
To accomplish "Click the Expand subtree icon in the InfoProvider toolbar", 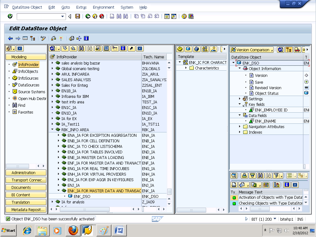I will tap(65, 48).
